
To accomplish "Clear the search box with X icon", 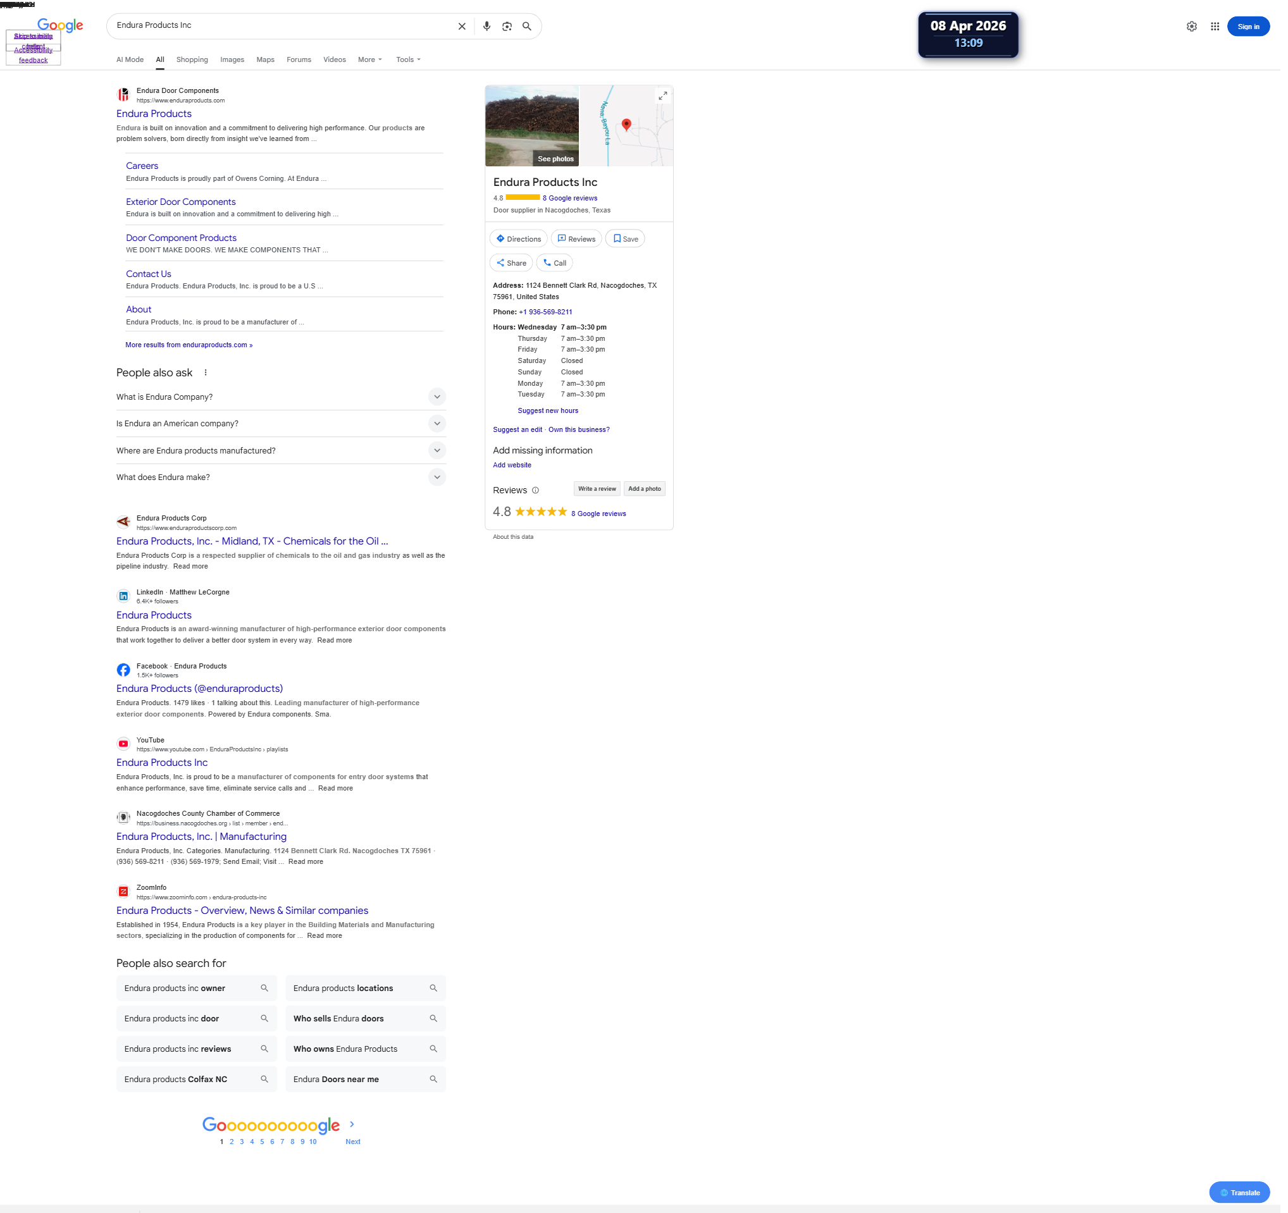I will pyautogui.click(x=464, y=27).
